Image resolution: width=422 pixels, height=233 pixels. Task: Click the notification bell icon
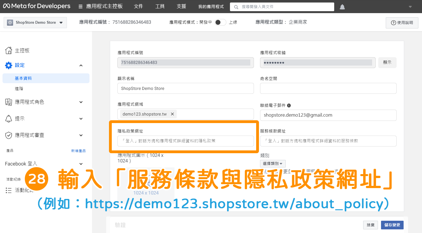pos(342,7)
